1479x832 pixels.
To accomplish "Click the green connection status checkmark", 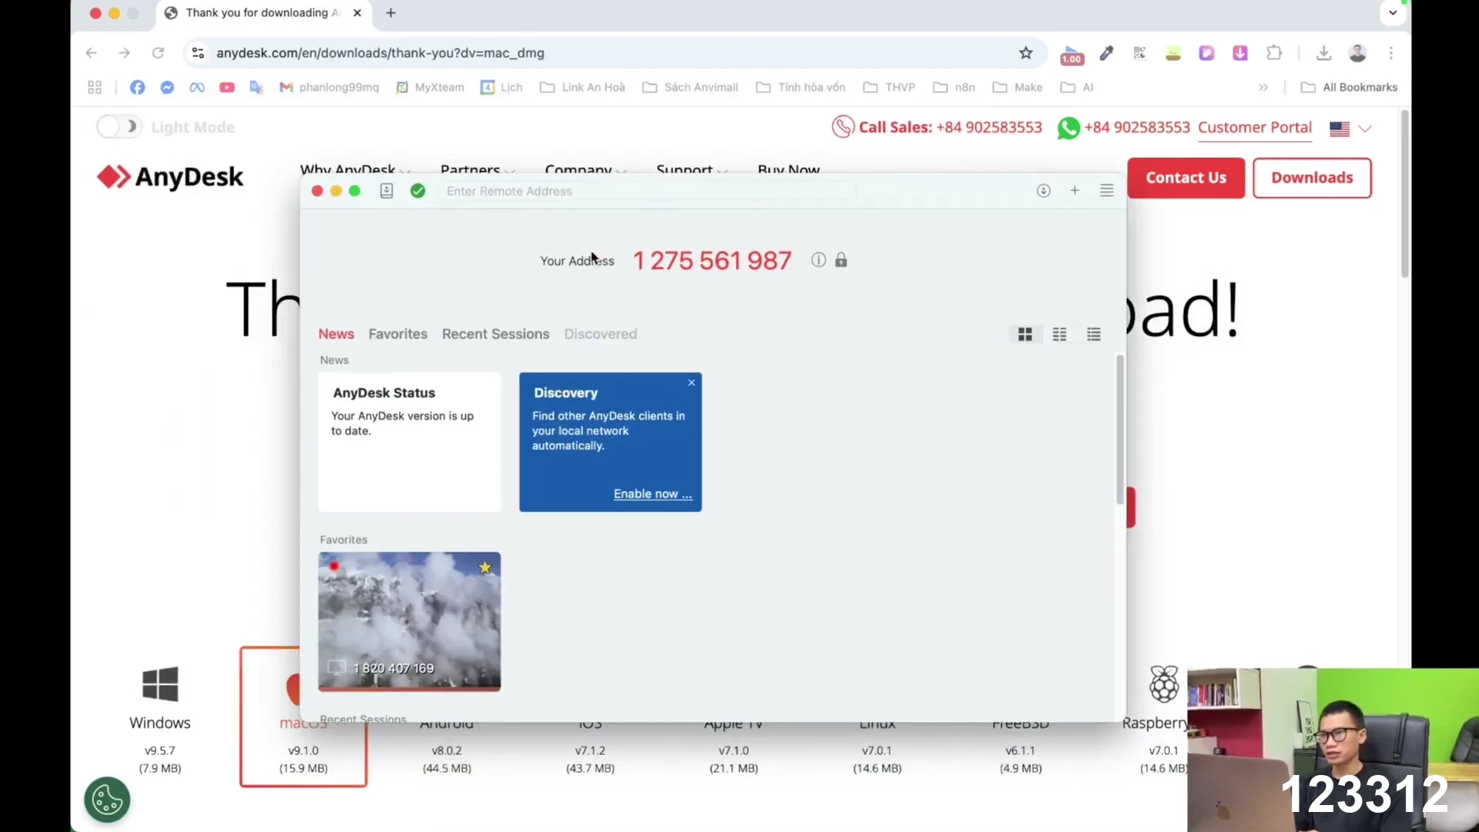I will click(x=418, y=191).
